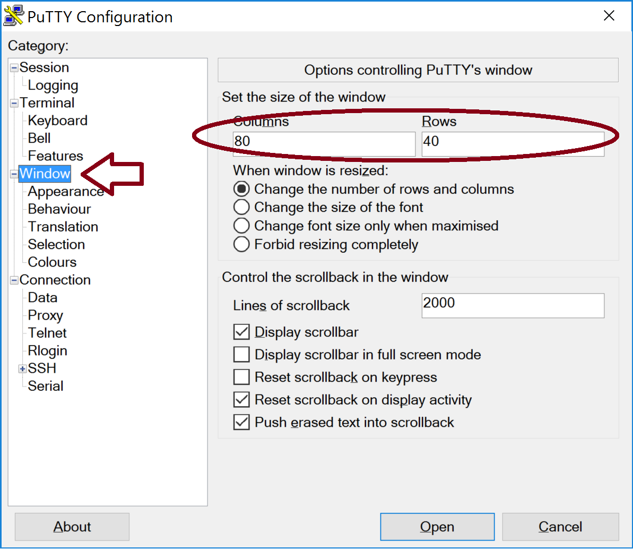The image size is (633, 549).
Task: Select the Logging category
Action: 53,85
